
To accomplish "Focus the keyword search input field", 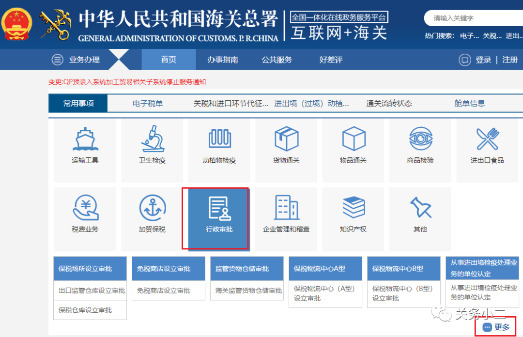I will [472, 18].
